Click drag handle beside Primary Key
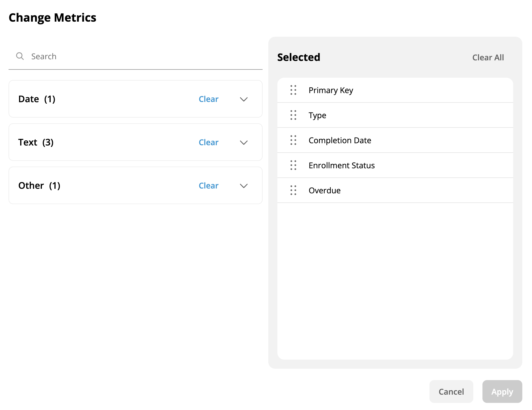 (x=293, y=90)
